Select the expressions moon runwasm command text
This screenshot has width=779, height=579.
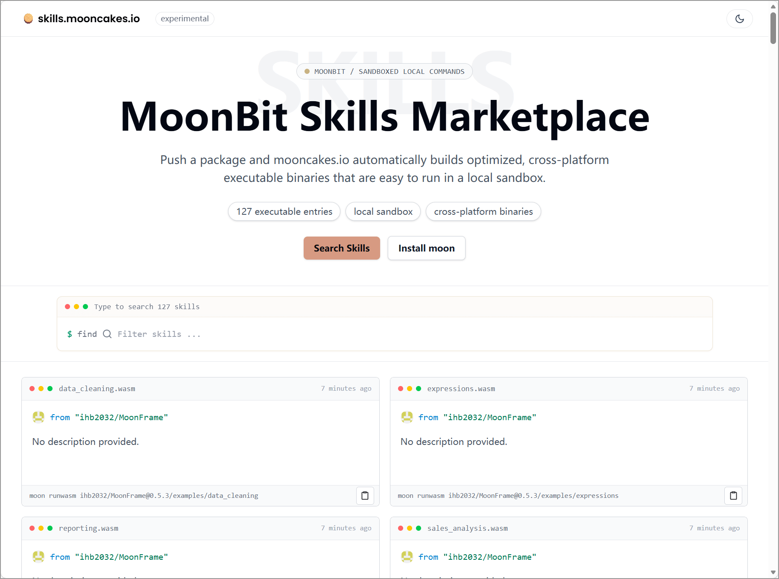click(508, 496)
